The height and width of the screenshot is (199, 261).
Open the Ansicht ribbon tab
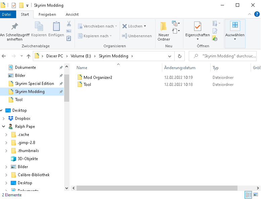[x=72, y=14]
